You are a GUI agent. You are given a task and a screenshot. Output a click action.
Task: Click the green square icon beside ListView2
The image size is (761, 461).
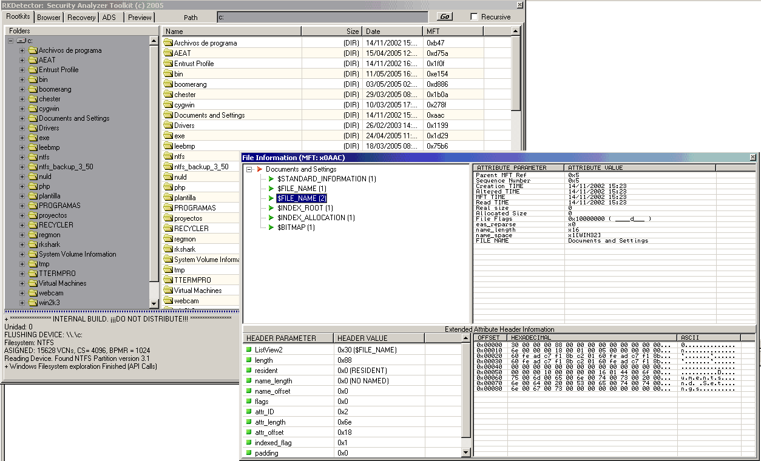tap(249, 350)
